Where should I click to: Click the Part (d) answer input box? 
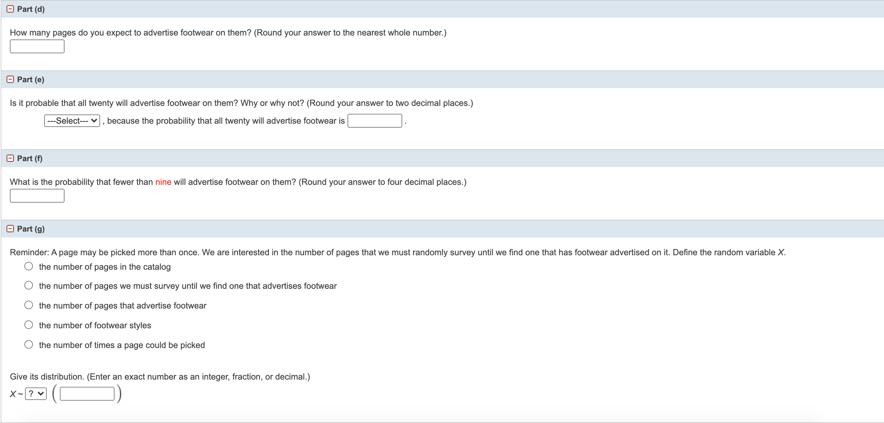tap(37, 46)
